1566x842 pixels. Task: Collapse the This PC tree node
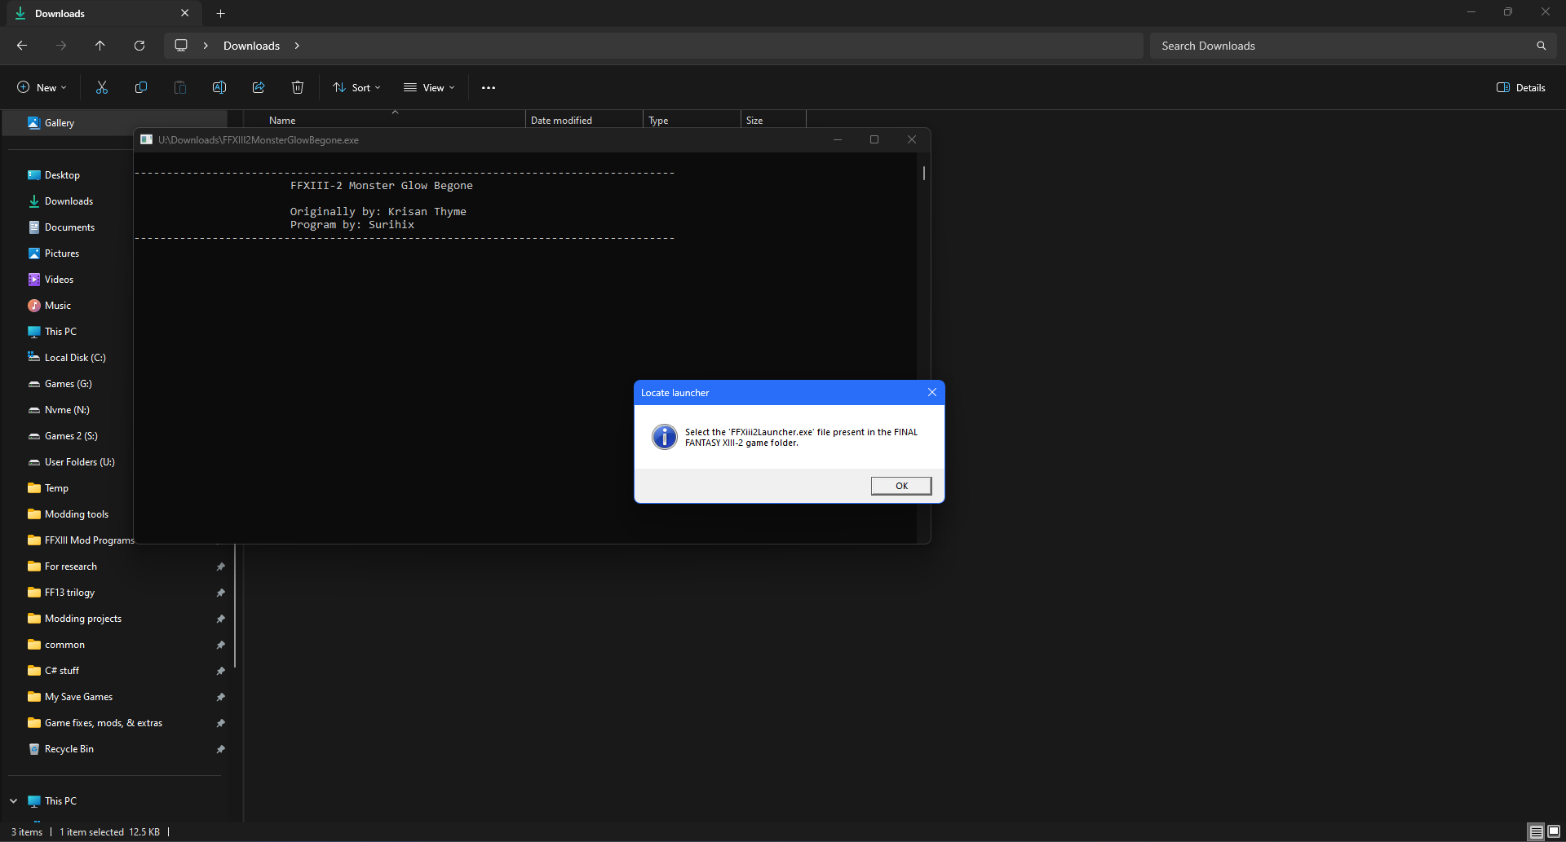pos(14,801)
